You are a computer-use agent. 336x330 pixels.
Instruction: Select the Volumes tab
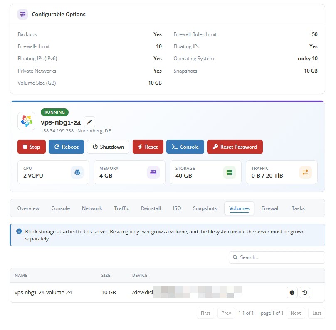click(239, 208)
